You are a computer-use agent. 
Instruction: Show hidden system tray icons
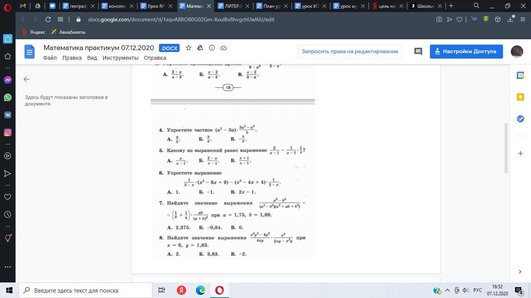click(x=447, y=290)
